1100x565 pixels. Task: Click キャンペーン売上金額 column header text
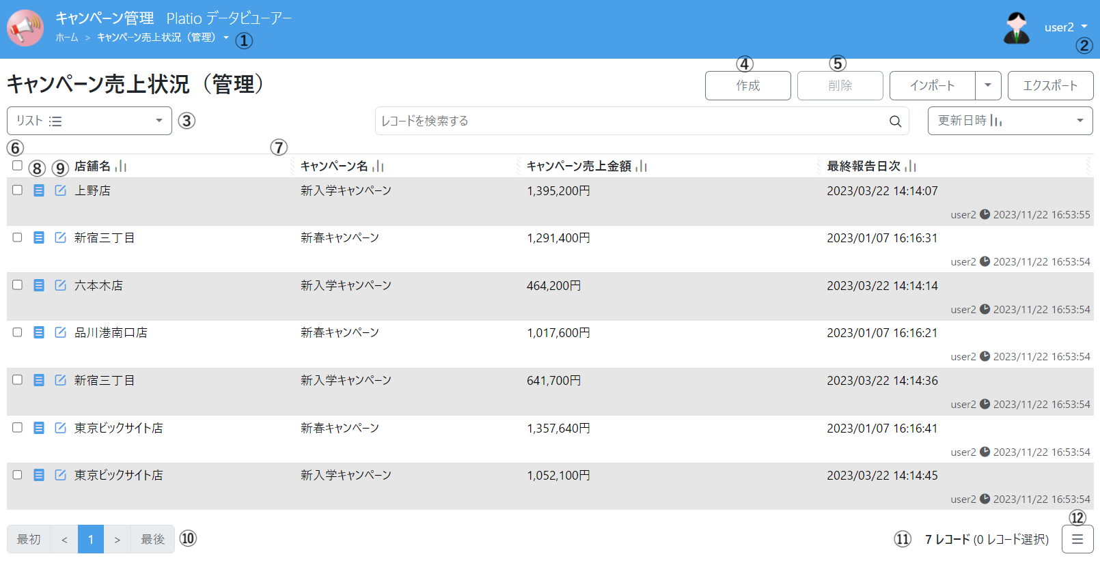point(579,166)
